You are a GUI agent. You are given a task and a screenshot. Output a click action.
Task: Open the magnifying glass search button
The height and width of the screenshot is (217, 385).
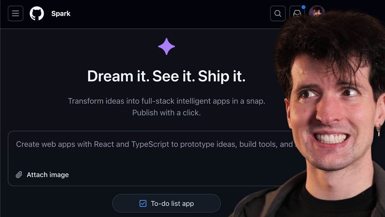278,14
